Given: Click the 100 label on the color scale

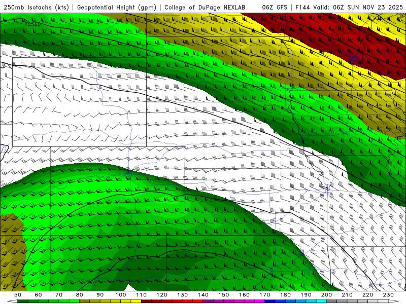Looking at the screenshot, I should [x=121, y=295].
